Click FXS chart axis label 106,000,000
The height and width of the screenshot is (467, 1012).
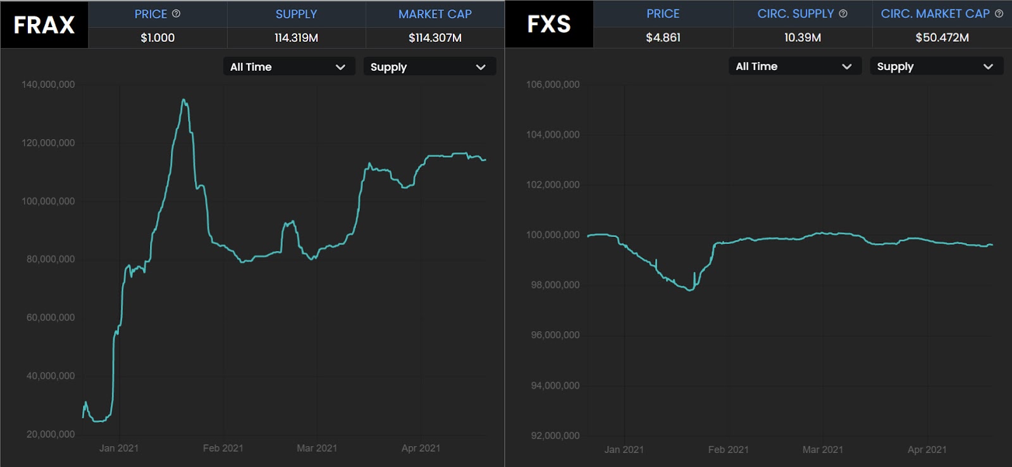553,84
